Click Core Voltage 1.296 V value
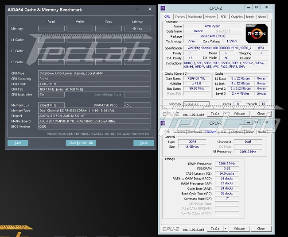The image size is (288, 237). tap(232, 41)
